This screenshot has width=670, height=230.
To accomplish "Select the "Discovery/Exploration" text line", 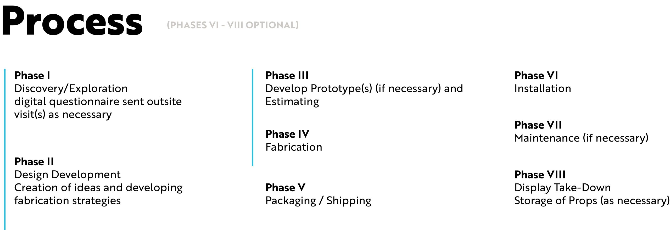I will tap(71, 89).
